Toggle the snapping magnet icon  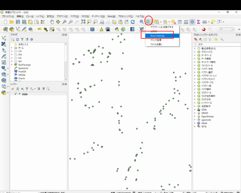click(x=203, y=29)
